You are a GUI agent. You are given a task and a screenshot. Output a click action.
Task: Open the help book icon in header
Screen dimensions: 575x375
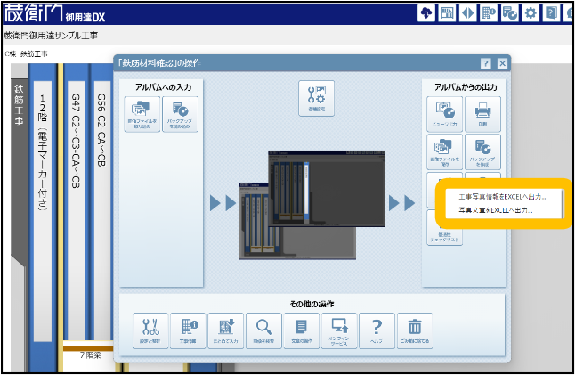552,13
